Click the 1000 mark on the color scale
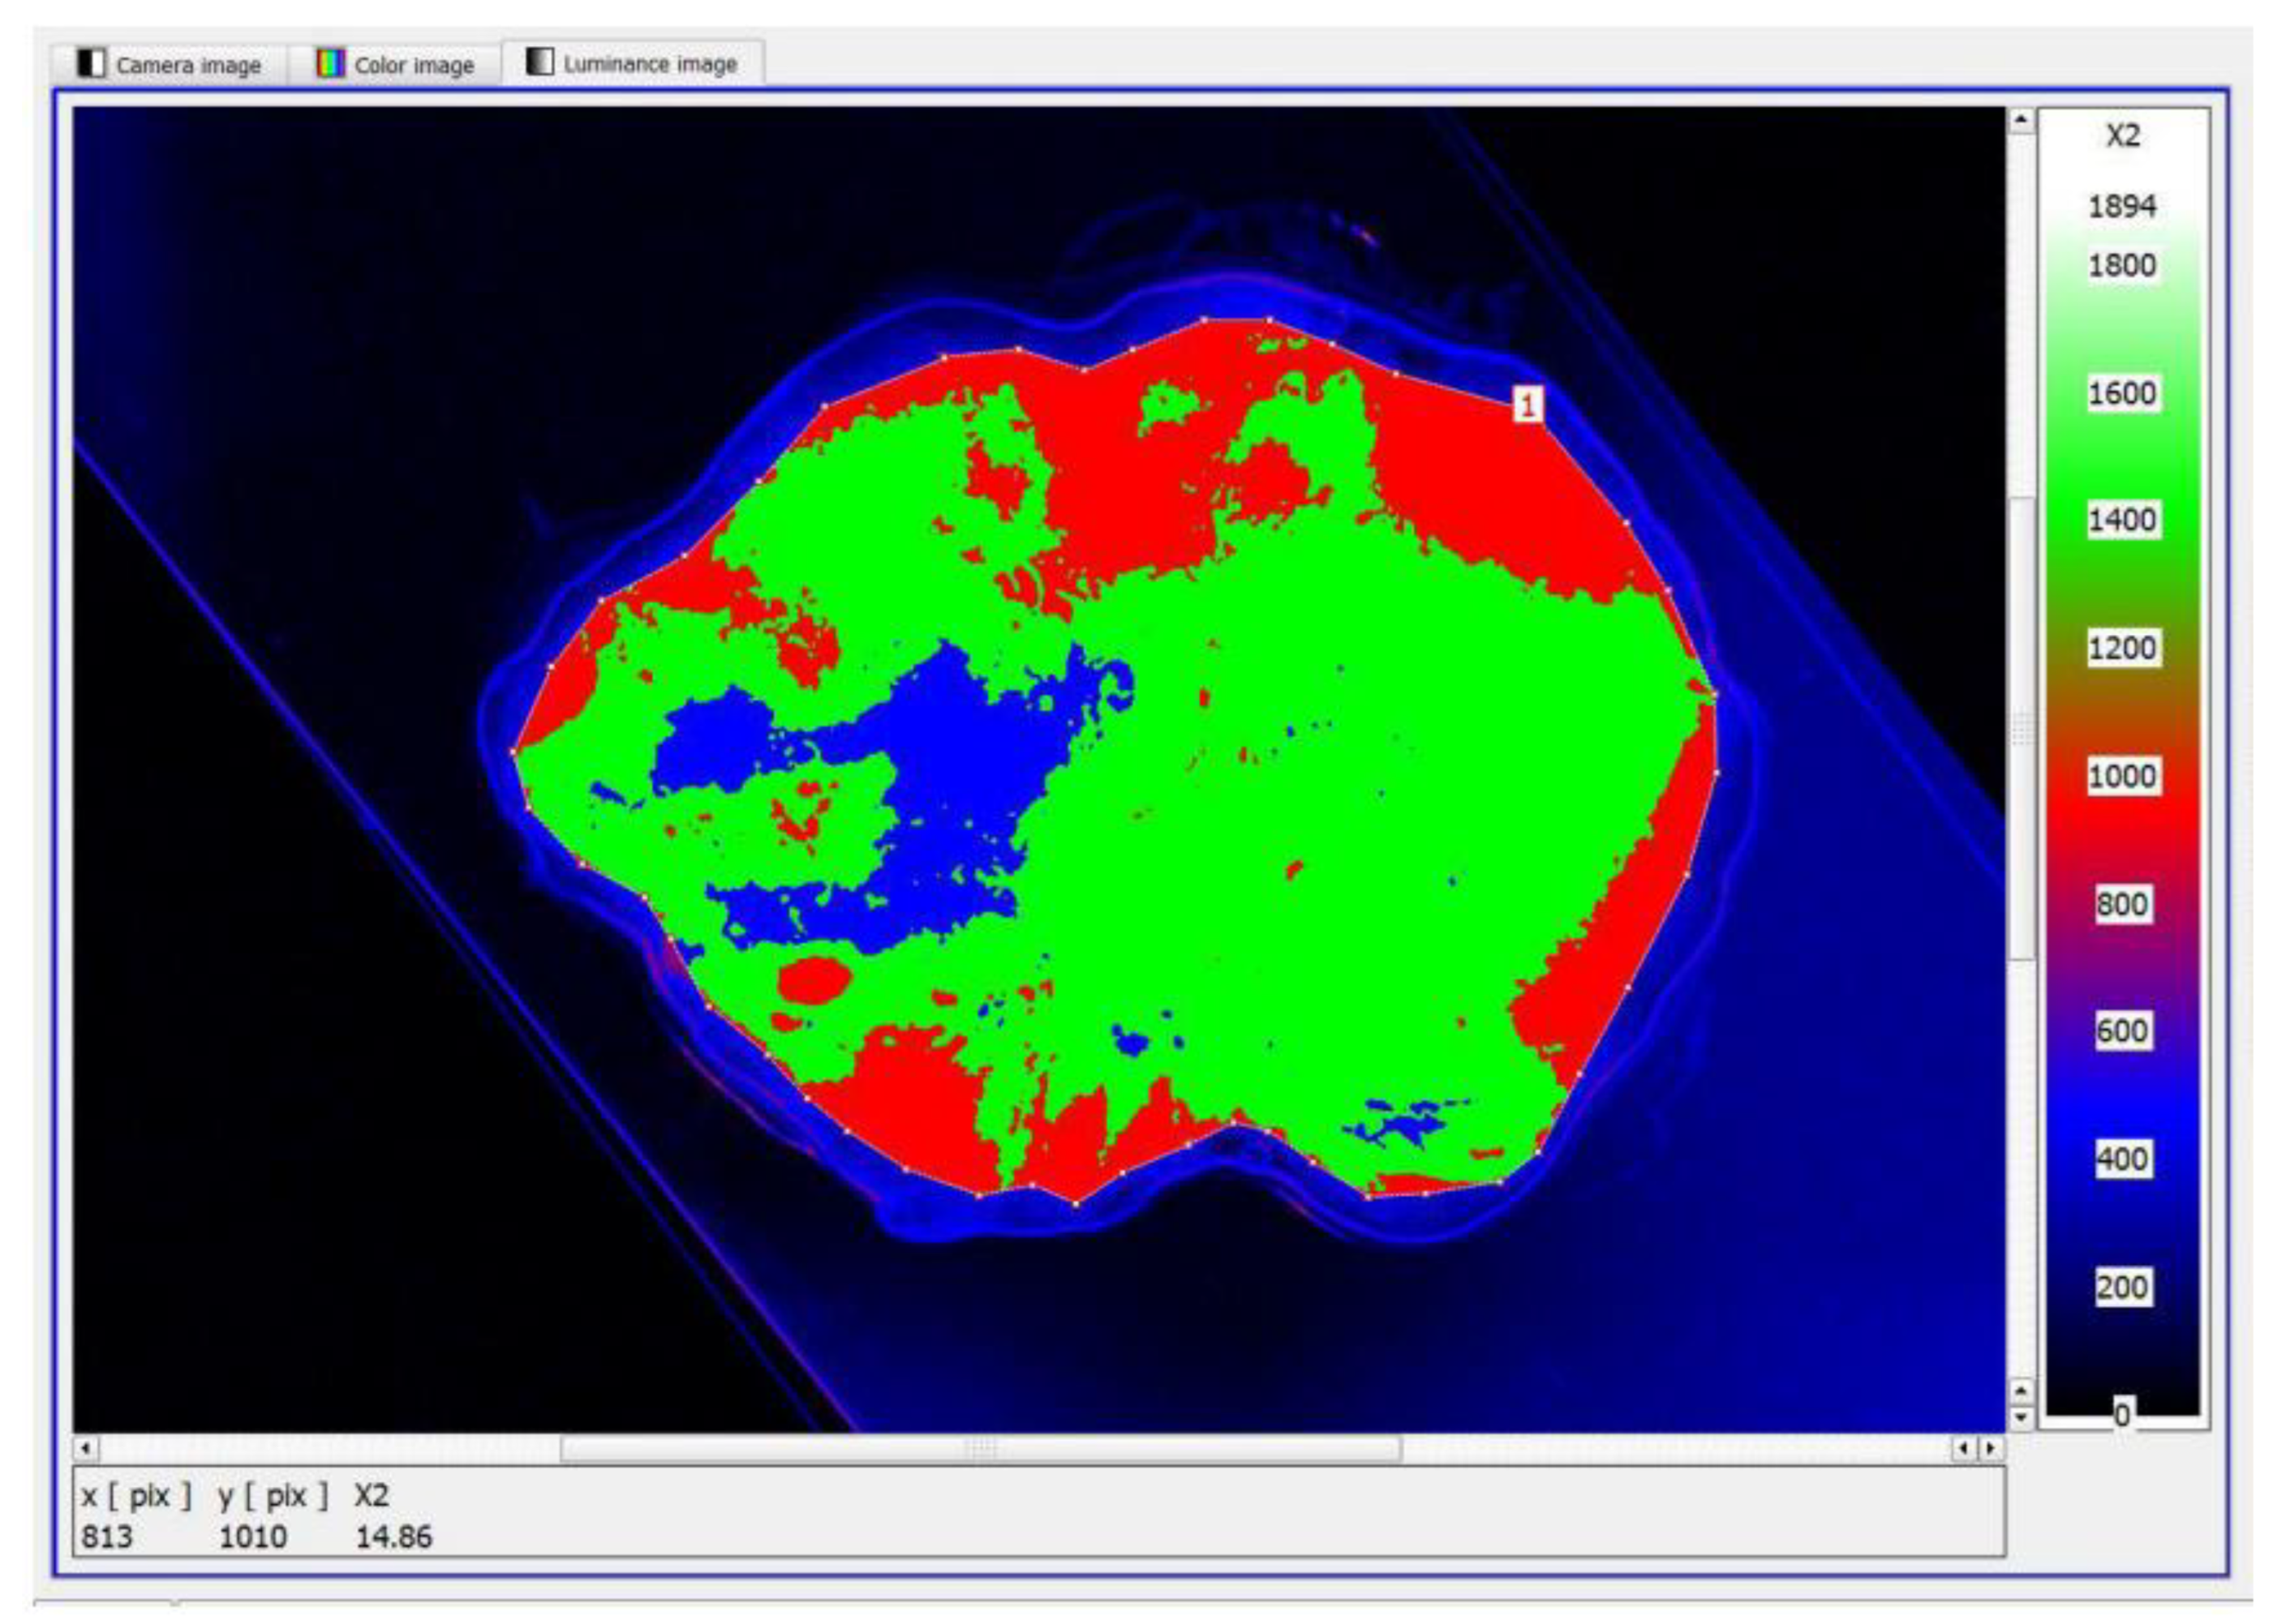The image size is (2273, 1624). point(2122,776)
